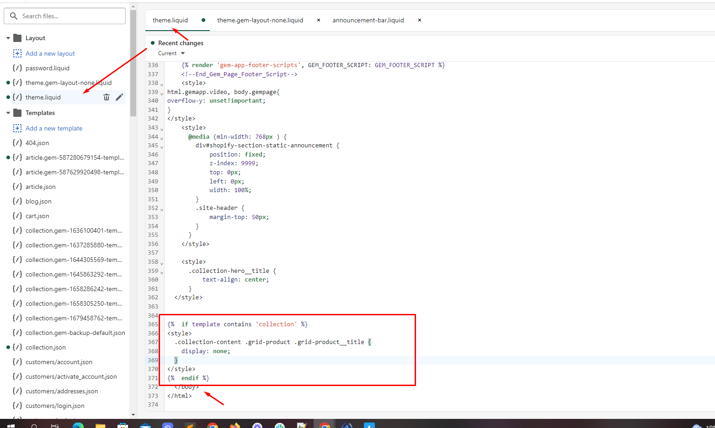Open collection.gem-1636100401 template file
This screenshot has height=428, width=715.
[74, 230]
